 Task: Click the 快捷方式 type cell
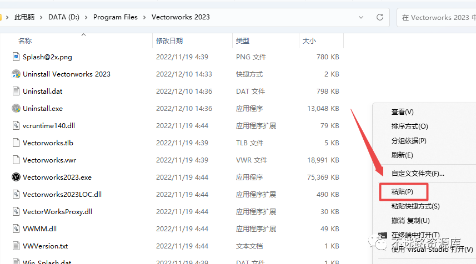[x=249, y=74]
